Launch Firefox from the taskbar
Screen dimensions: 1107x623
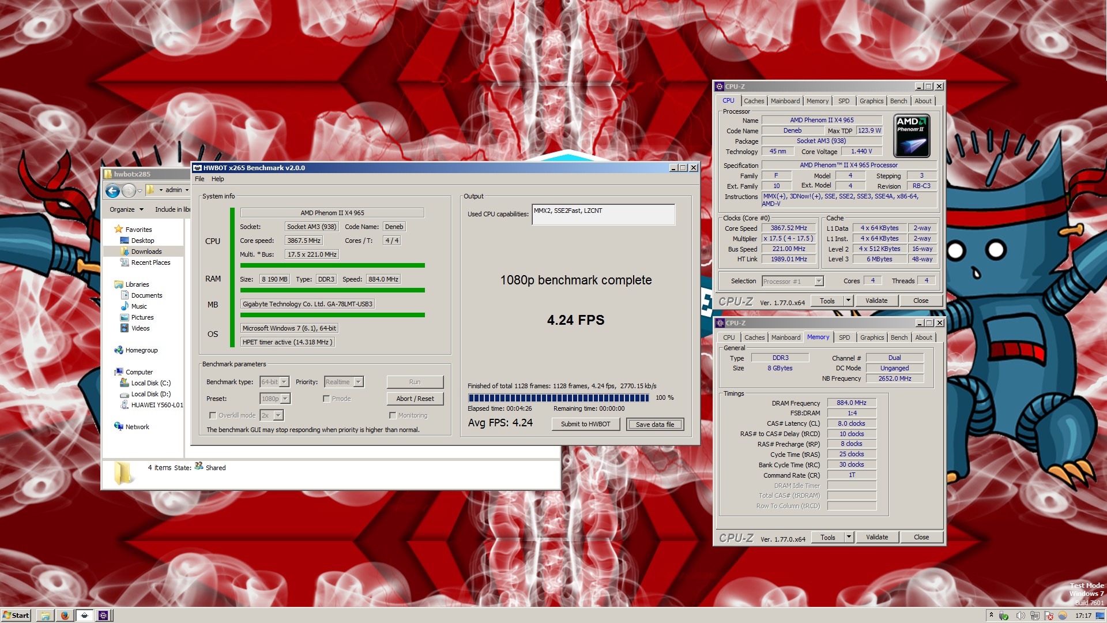coord(65,616)
